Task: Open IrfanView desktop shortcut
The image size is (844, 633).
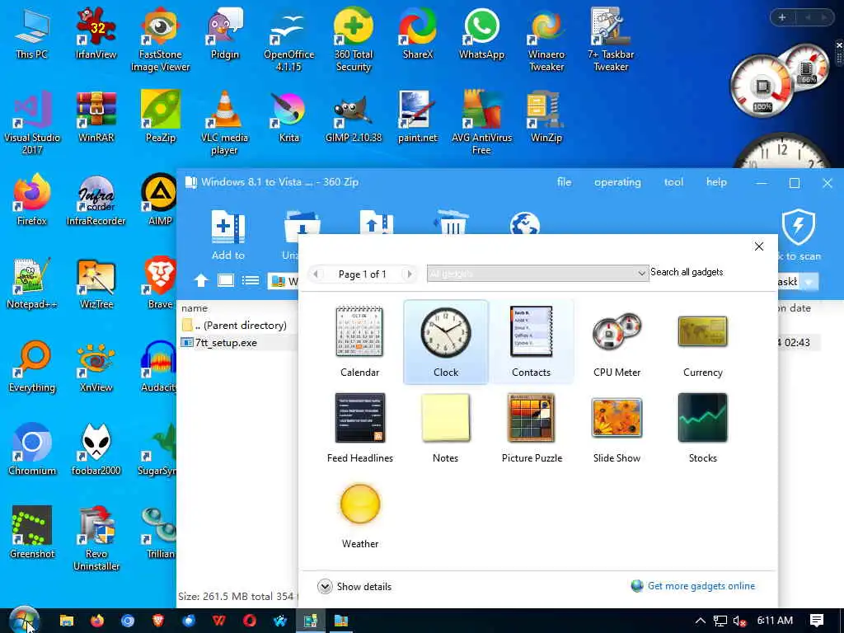Action: pos(96,33)
